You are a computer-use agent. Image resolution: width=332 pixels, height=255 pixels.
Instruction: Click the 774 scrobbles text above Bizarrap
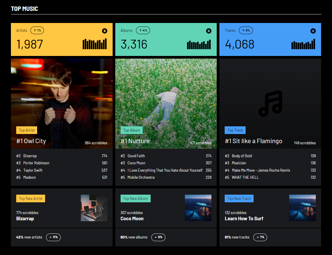(27, 213)
